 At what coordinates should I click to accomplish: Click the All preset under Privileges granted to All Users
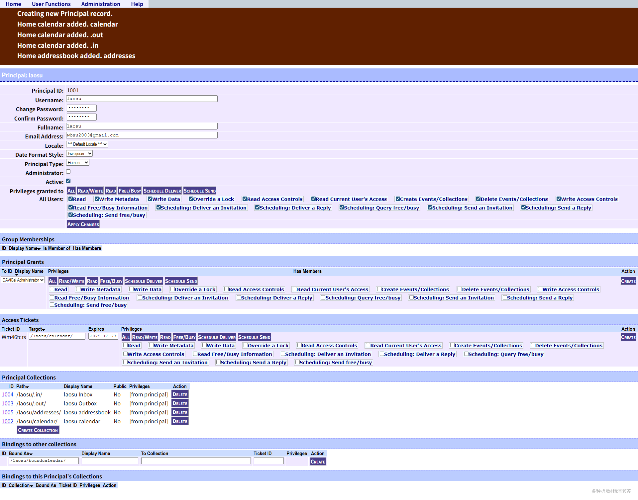71,191
